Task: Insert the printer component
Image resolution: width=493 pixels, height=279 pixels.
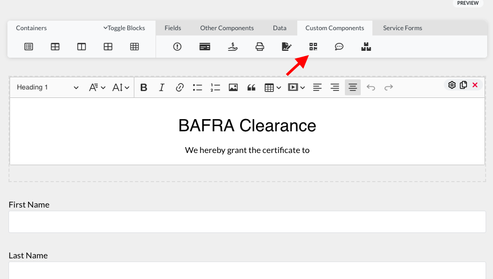Action: click(x=260, y=47)
